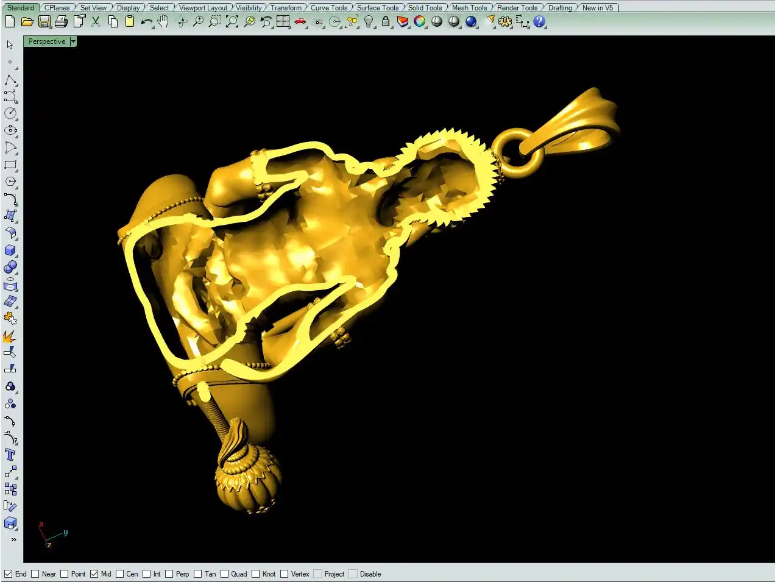
Task: Open the Four Viewports layout icon
Action: [x=283, y=22]
